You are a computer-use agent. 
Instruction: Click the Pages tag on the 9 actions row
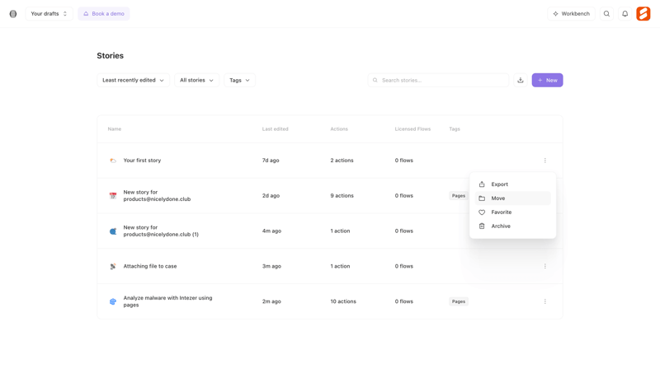459,196
